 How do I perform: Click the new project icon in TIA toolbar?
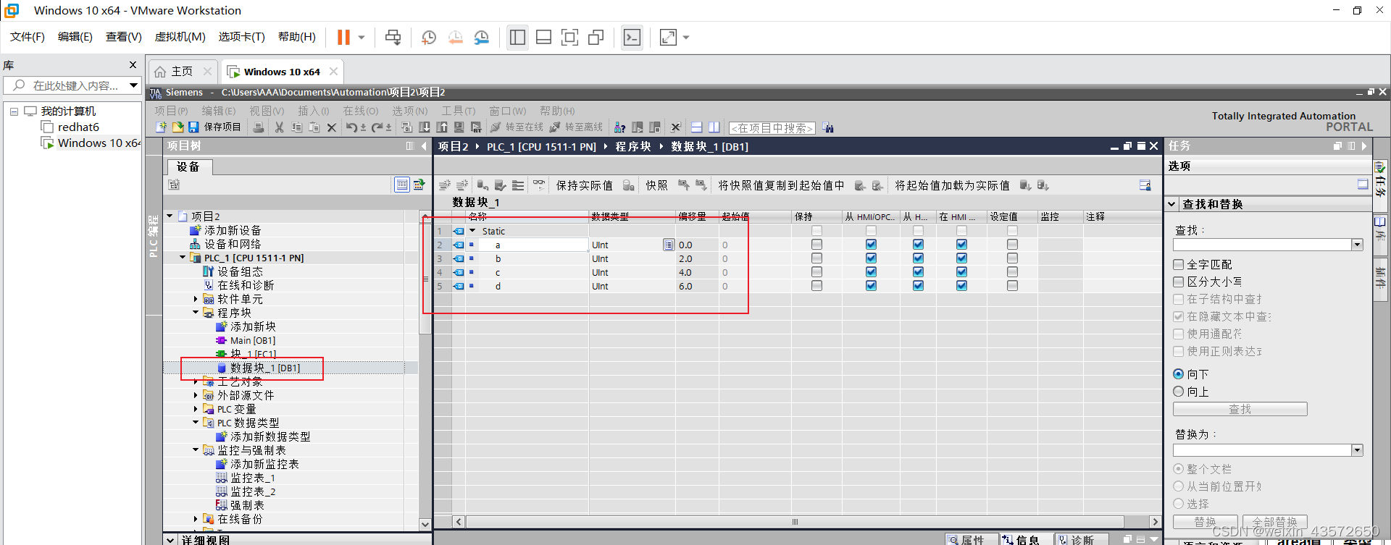pyautogui.click(x=161, y=127)
